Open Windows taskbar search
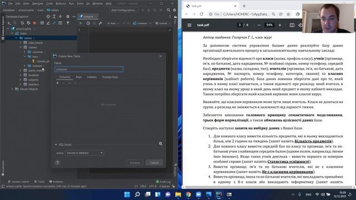The image size is (356, 200). [137, 194]
